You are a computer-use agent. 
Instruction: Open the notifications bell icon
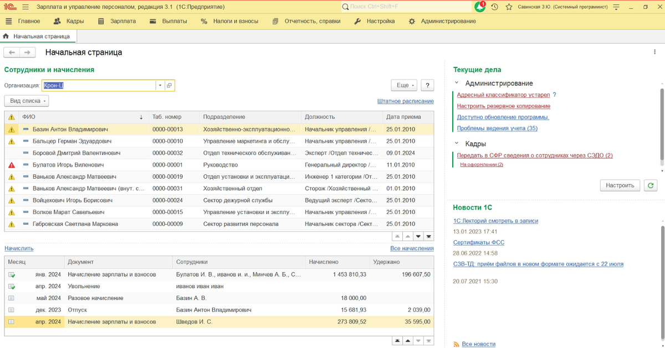click(479, 7)
